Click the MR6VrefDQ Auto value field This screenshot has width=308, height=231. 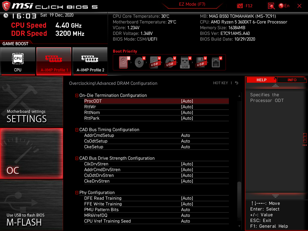click(185, 215)
